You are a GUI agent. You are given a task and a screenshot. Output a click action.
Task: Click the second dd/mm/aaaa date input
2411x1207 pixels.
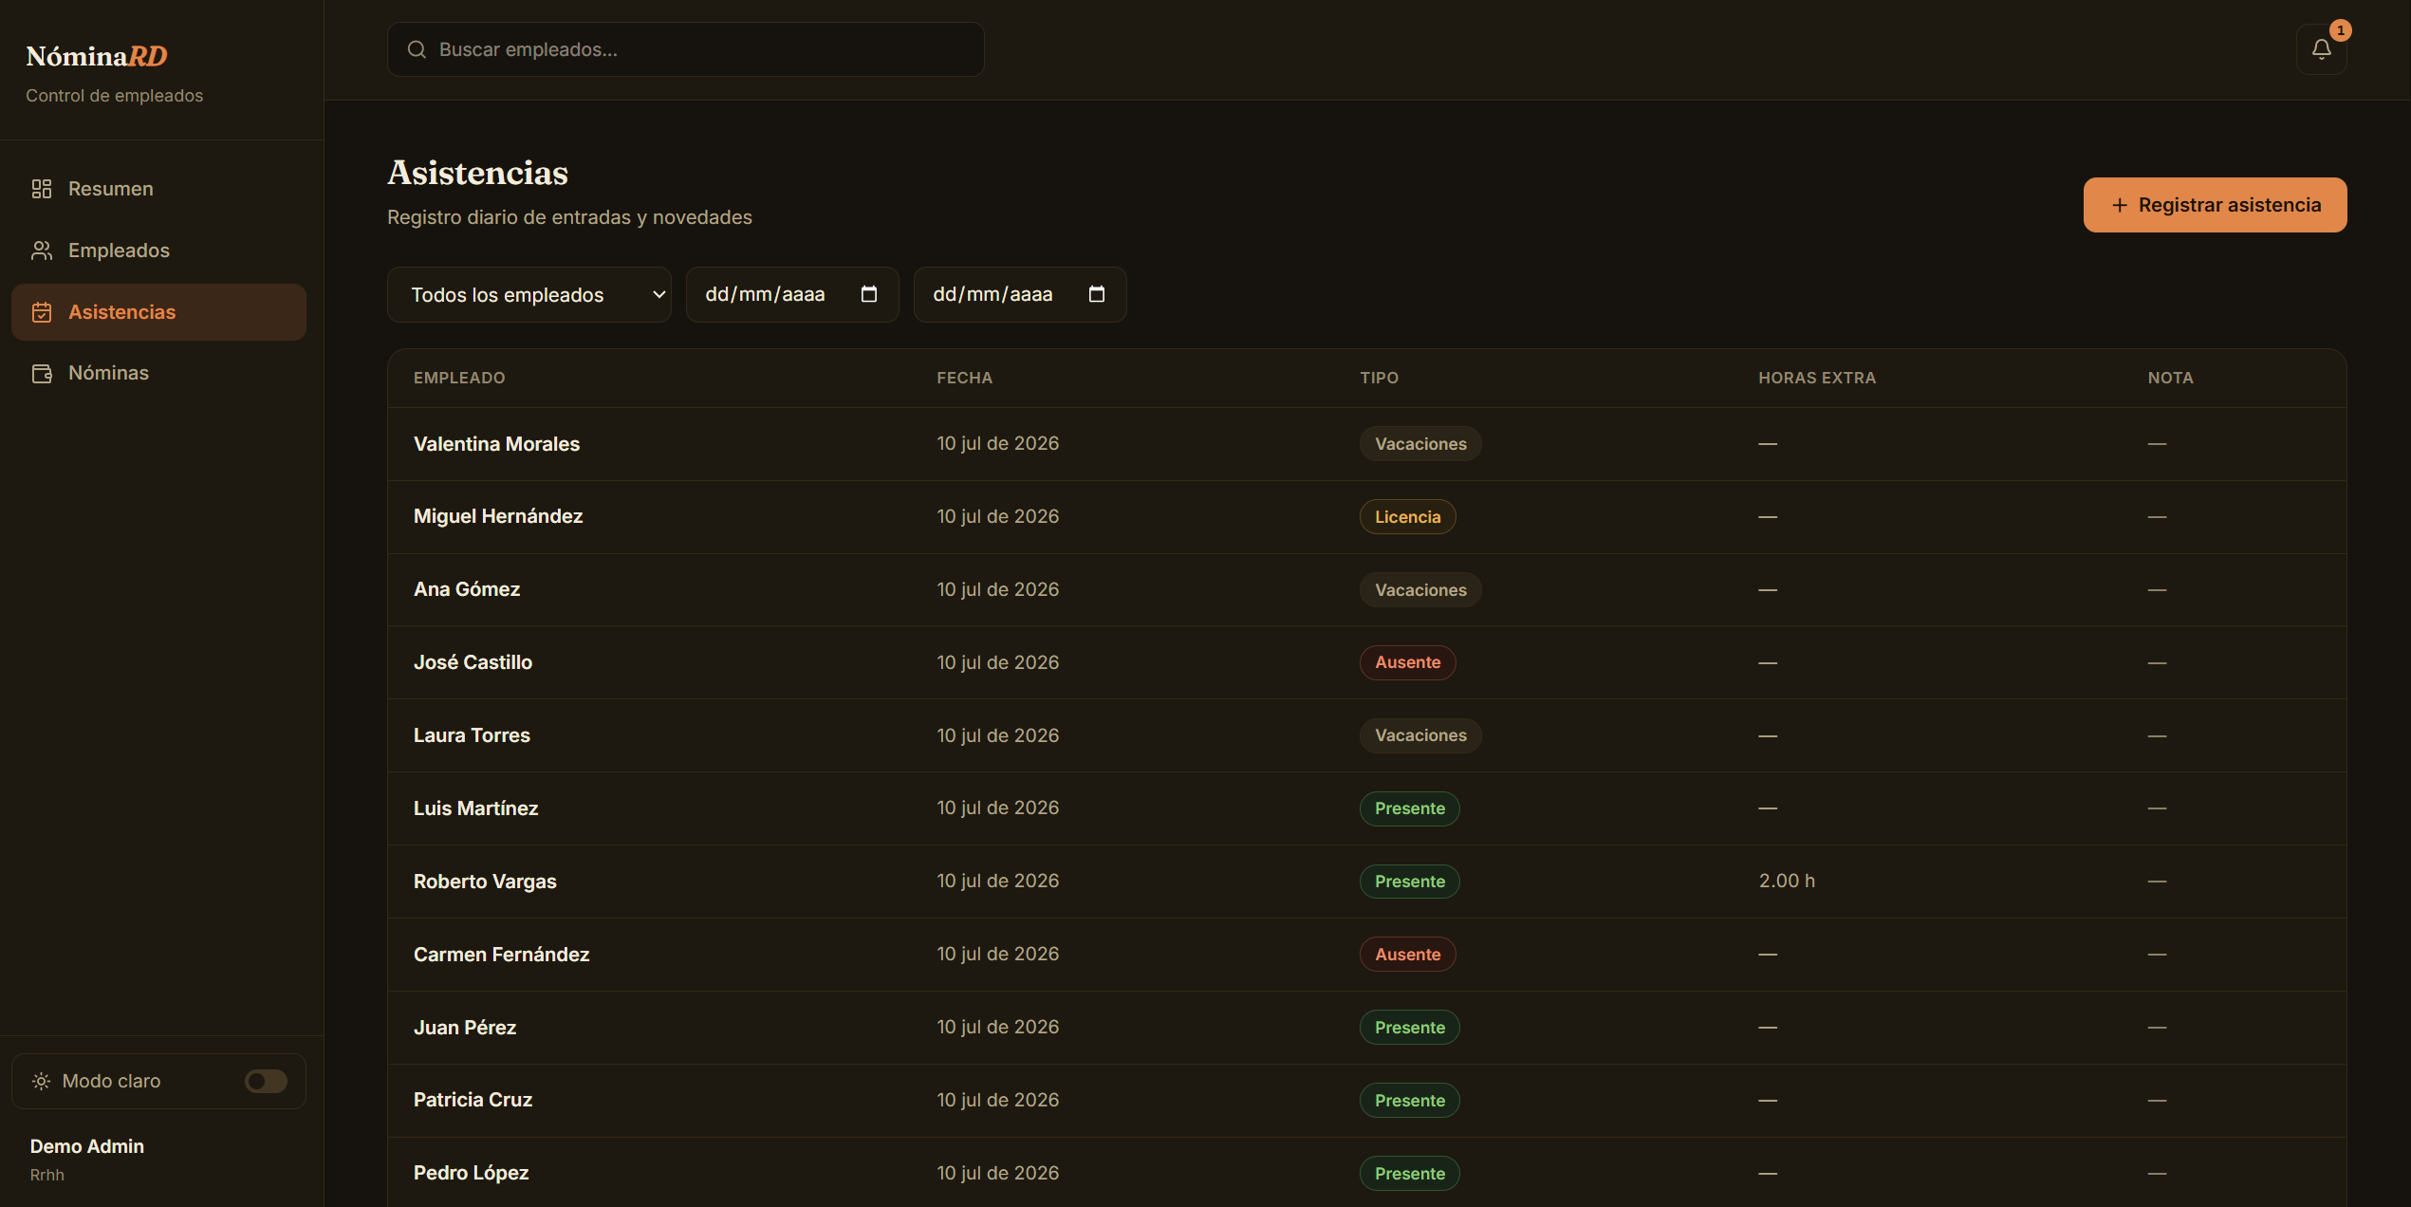pos(1019,294)
